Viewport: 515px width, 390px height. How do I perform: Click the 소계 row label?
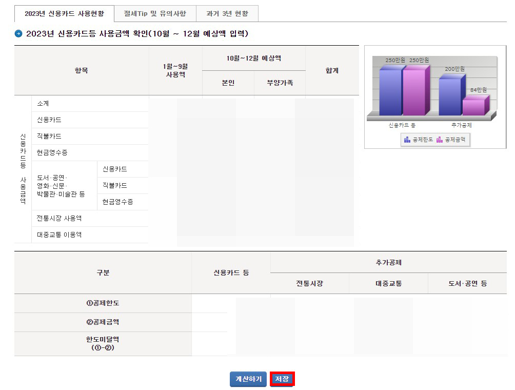click(43, 104)
